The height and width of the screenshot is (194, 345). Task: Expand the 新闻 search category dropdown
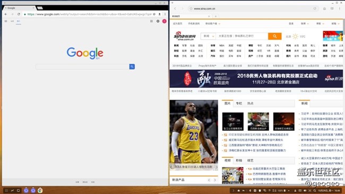click(x=209, y=36)
